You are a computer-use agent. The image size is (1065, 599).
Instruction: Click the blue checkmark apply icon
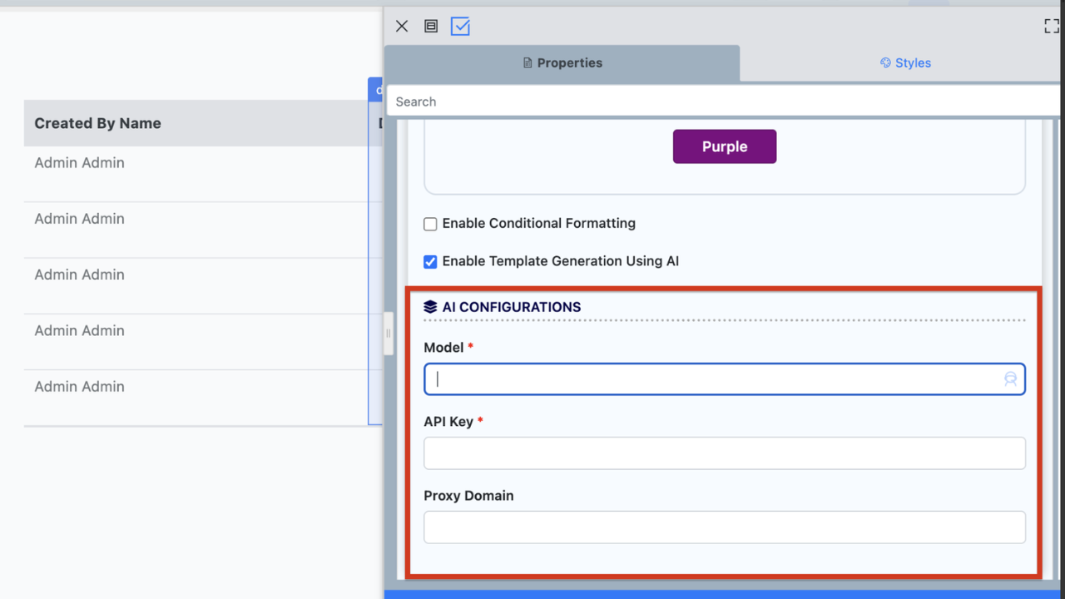pyautogui.click(x=460, y=27)
